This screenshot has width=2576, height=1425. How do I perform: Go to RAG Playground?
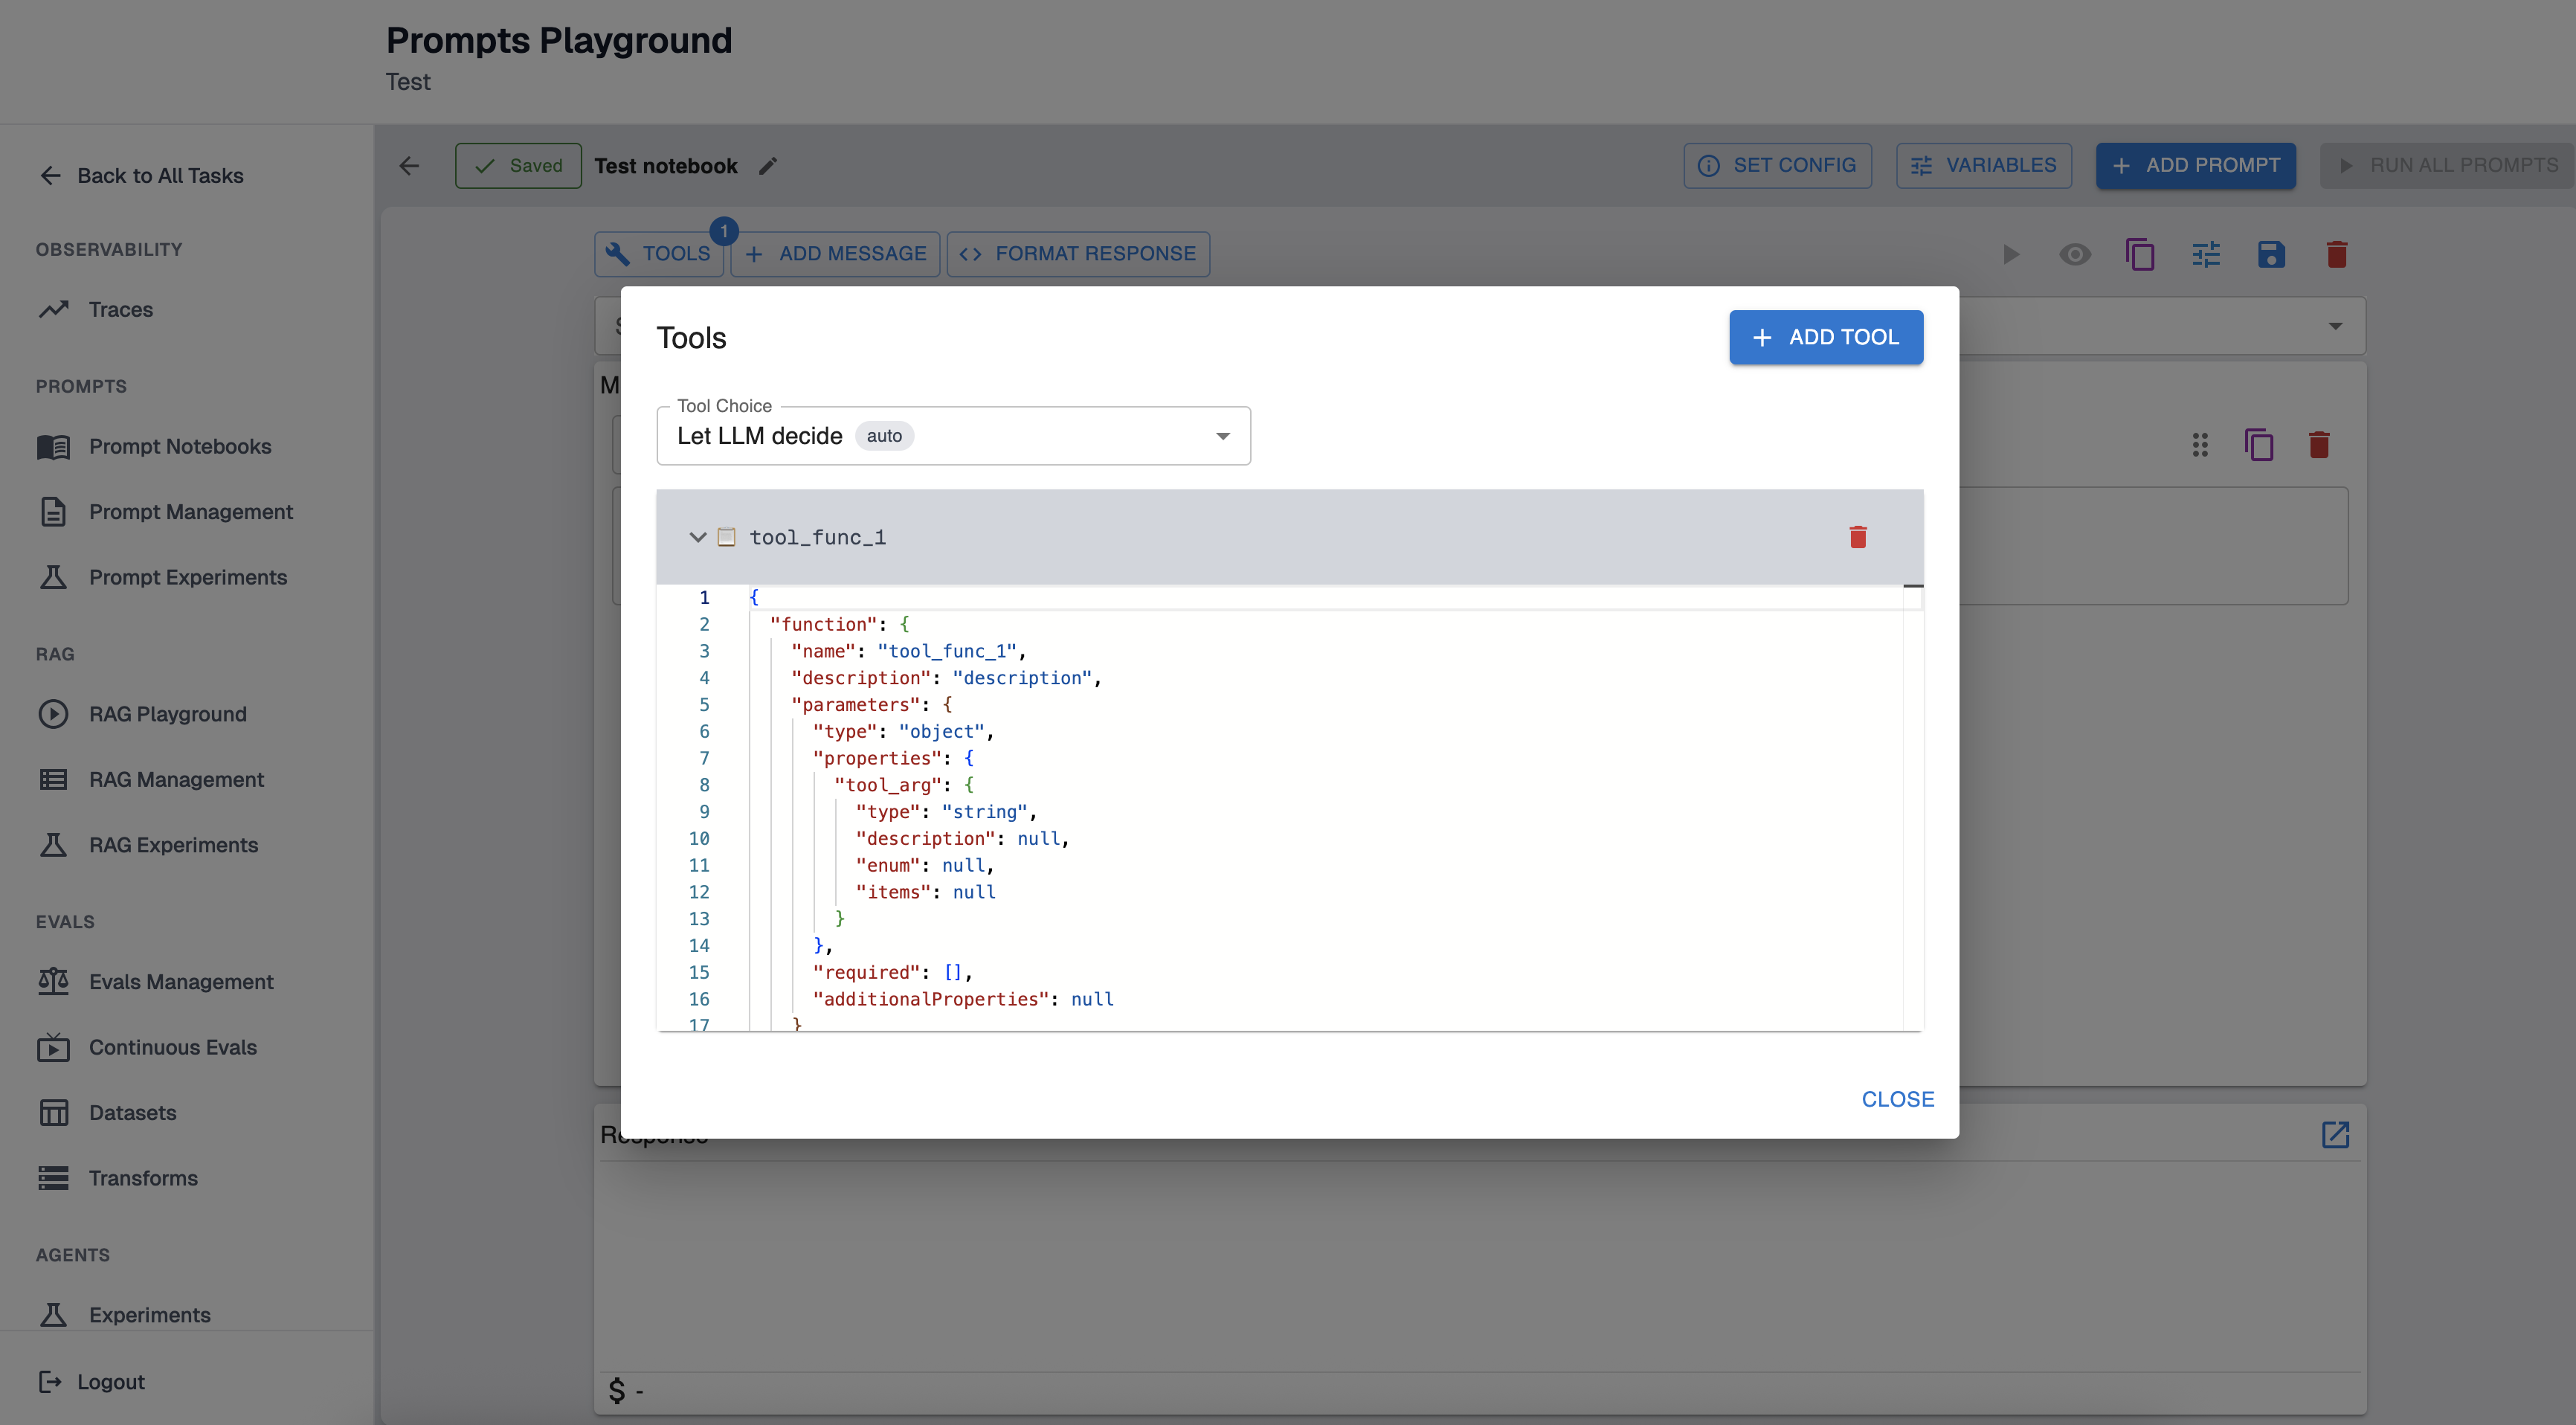coord(167,714)
